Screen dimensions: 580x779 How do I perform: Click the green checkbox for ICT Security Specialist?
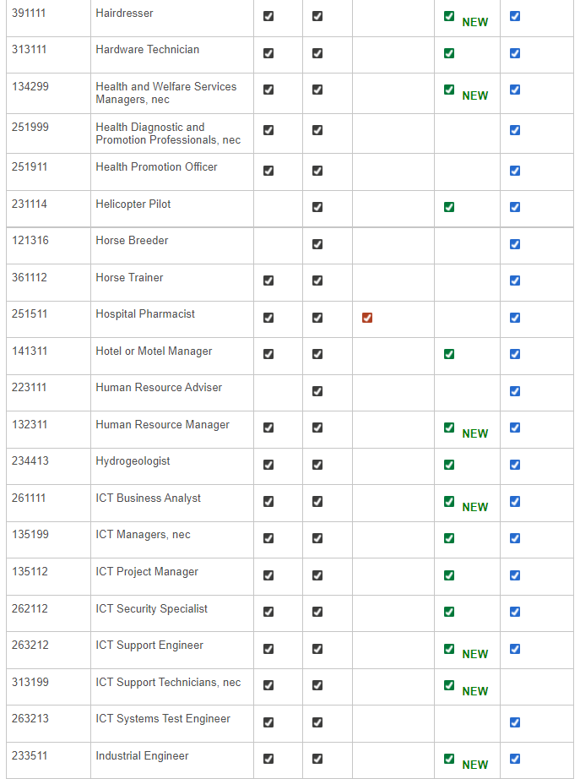click(449, 612)
